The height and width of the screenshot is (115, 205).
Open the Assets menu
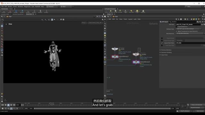click(15, 6)
